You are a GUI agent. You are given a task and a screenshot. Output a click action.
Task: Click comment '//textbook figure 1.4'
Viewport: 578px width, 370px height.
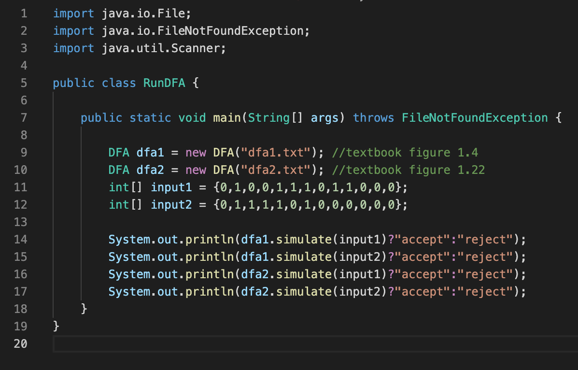405,152
